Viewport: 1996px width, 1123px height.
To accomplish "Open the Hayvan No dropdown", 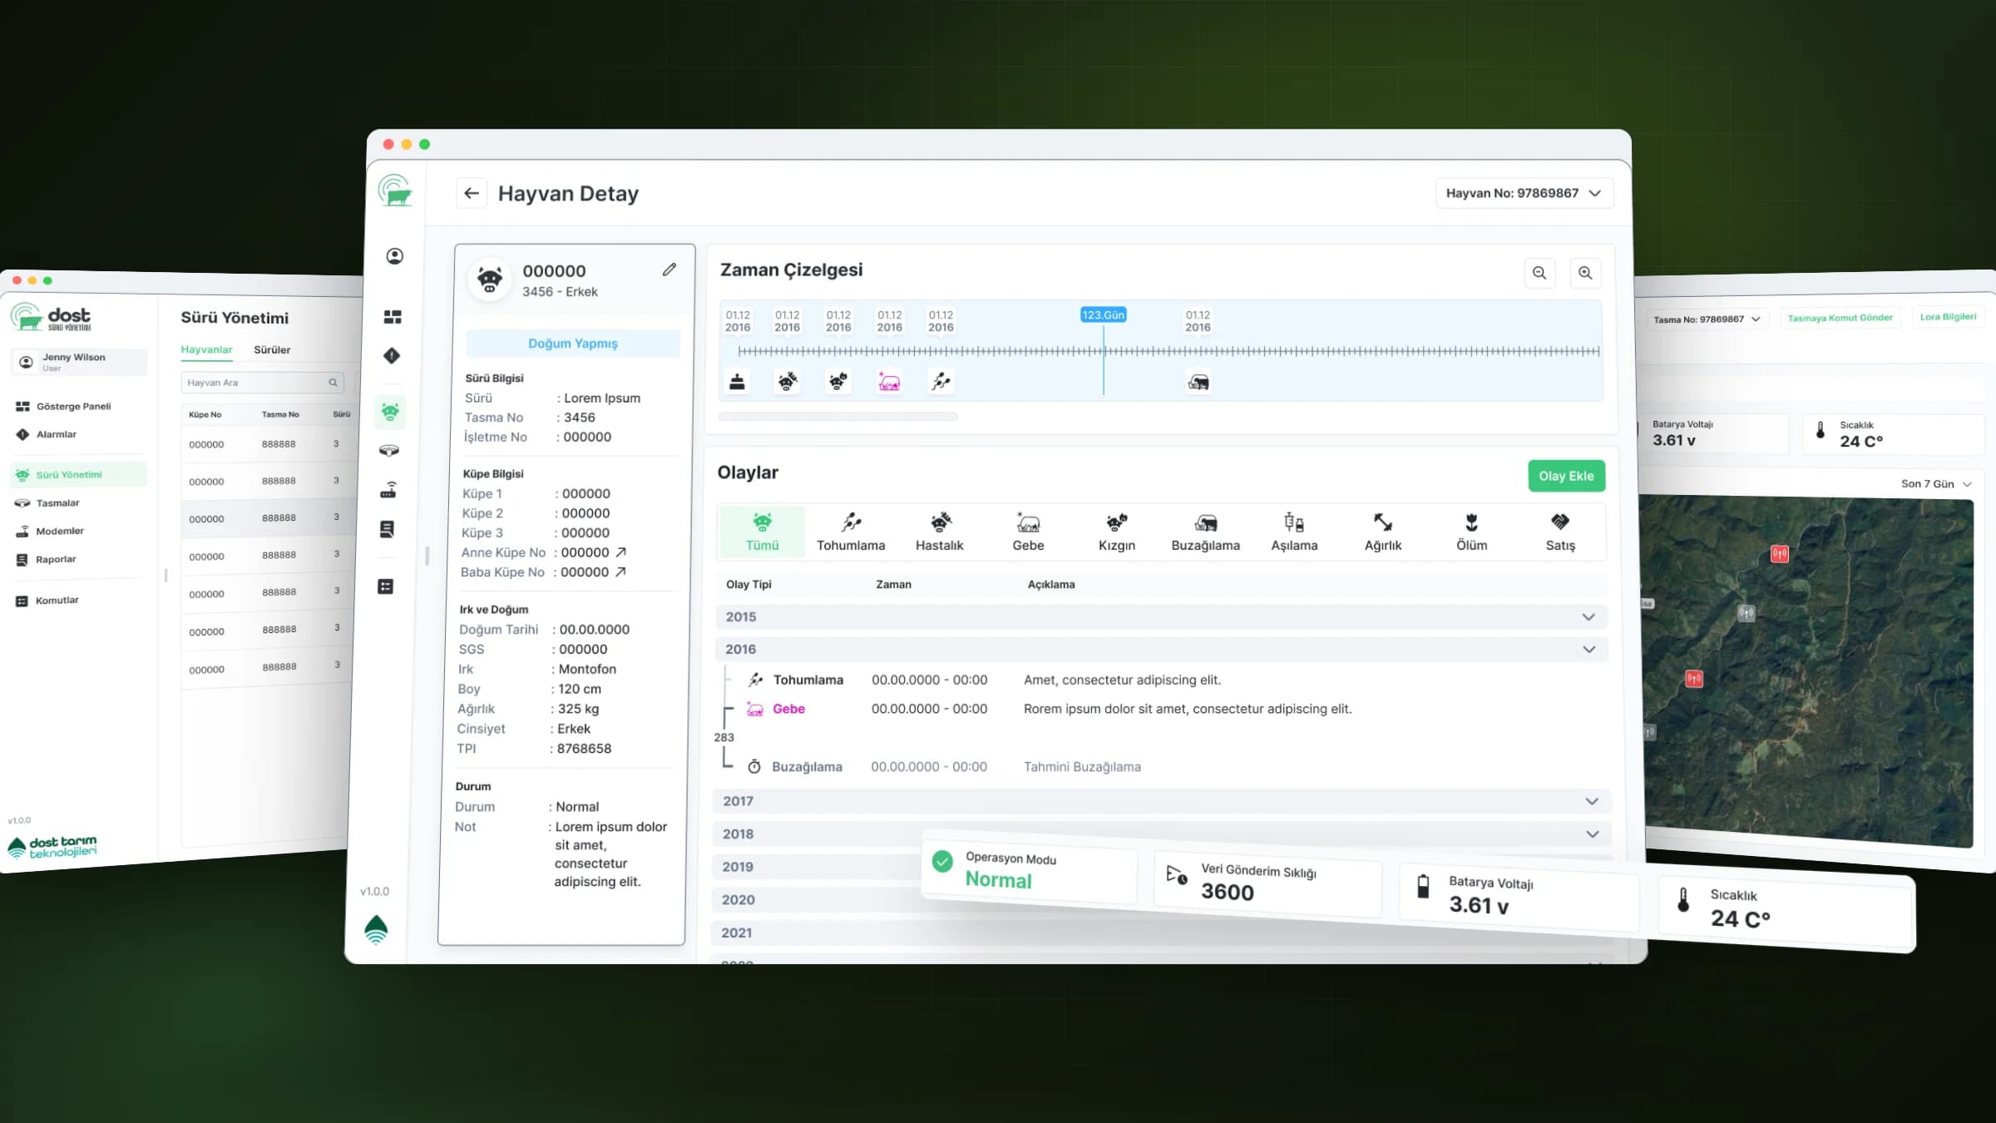I will [x=1524, y=193].
